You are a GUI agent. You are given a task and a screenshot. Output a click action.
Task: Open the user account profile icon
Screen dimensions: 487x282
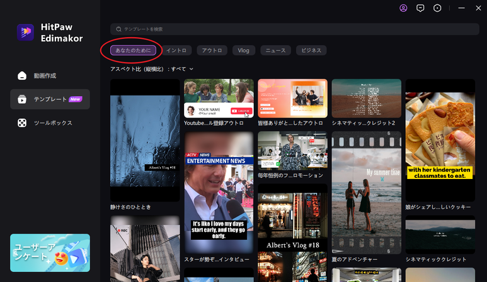[x=404, y=8]
